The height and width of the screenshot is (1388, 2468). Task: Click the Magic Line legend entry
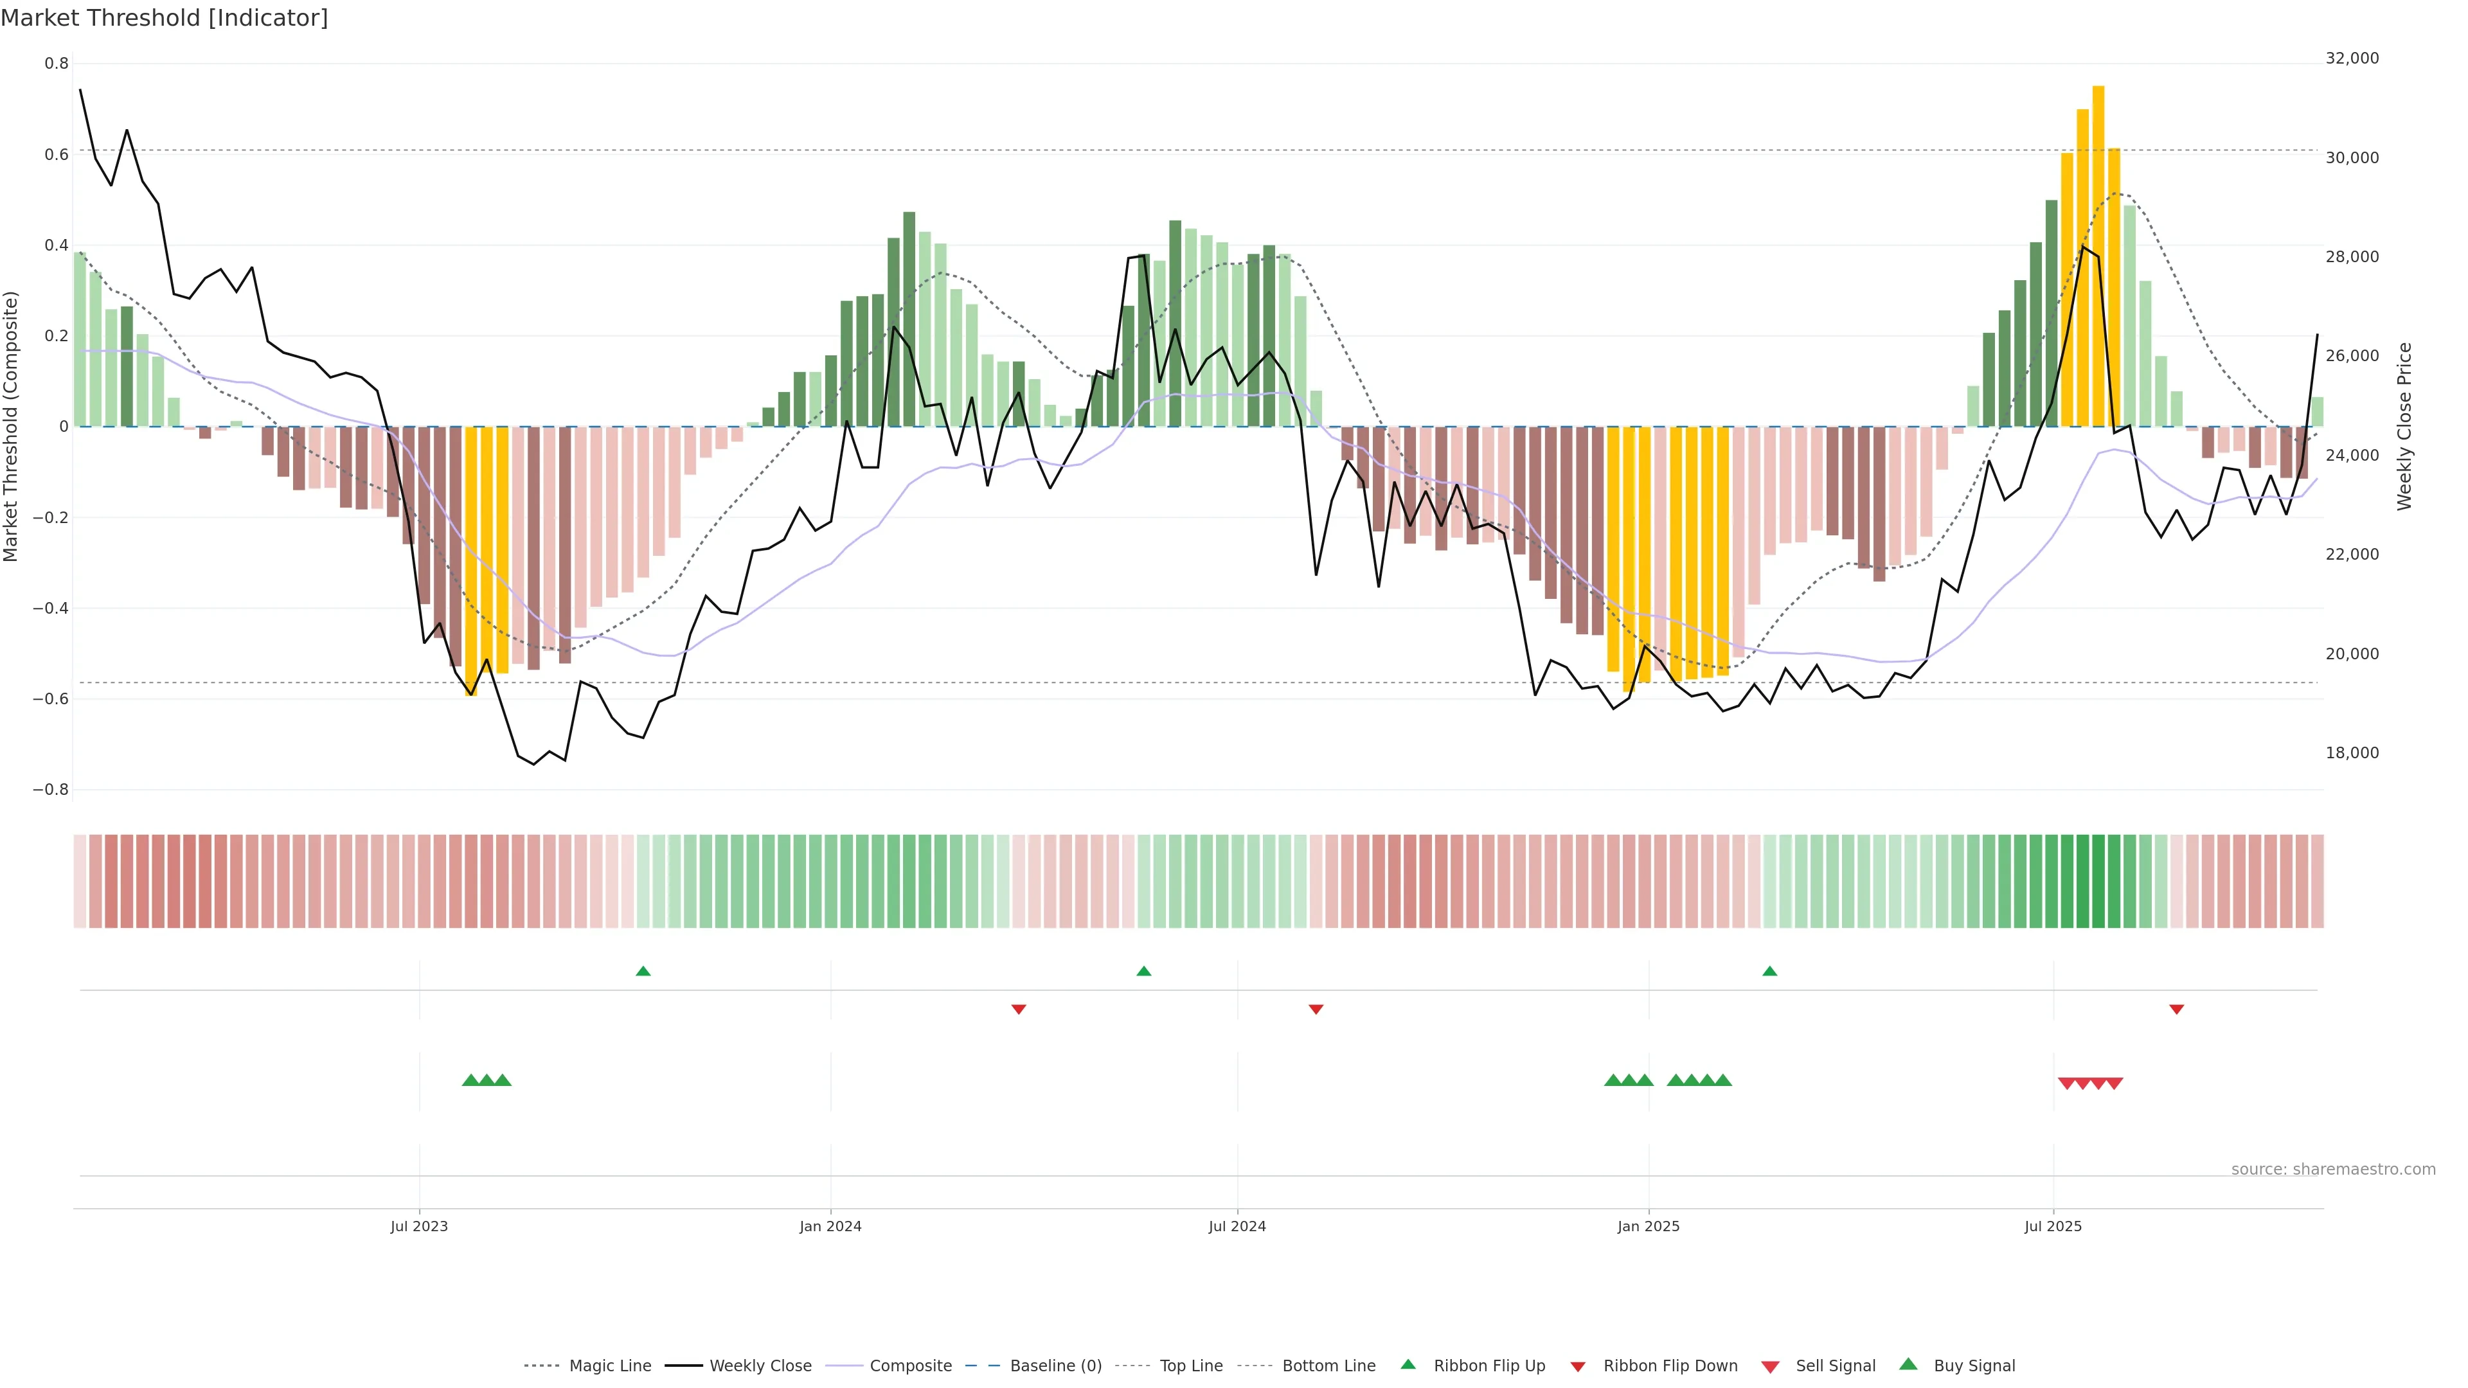click(609, 1366)
